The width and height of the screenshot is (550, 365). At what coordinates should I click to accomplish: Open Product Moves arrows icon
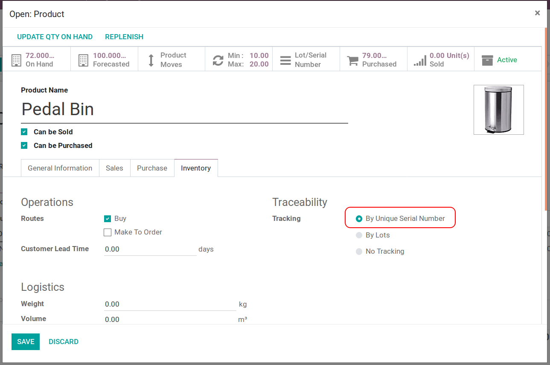(151, 60)
